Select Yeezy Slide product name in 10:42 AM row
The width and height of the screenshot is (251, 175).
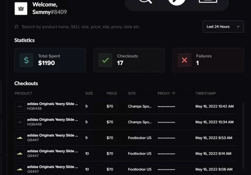pos(52,104)
